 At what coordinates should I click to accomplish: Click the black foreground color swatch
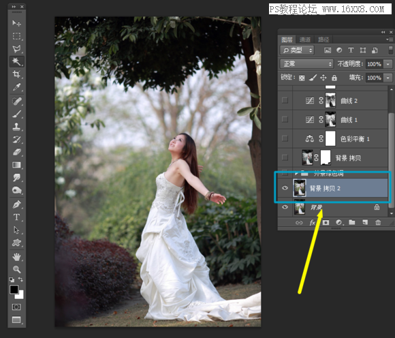coord(14,290)
